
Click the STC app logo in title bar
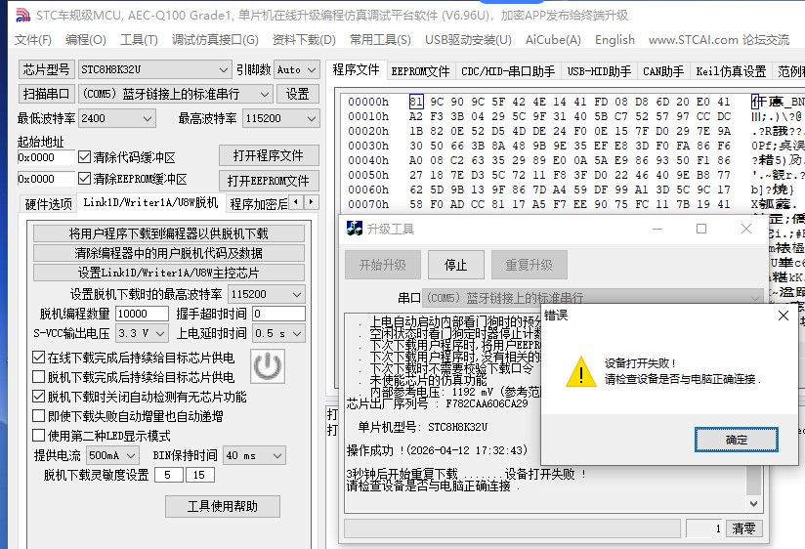(x=22, y=15)
